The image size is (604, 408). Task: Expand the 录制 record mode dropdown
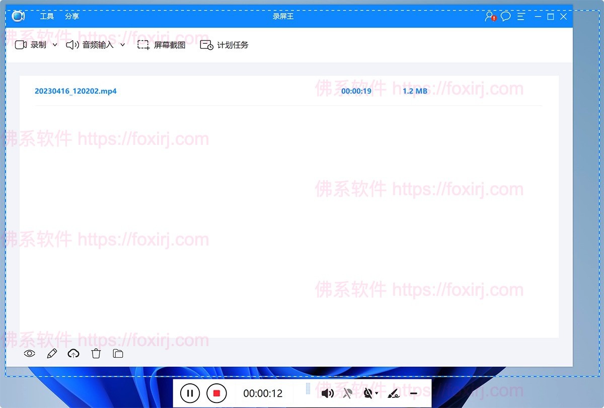[54, 44]
